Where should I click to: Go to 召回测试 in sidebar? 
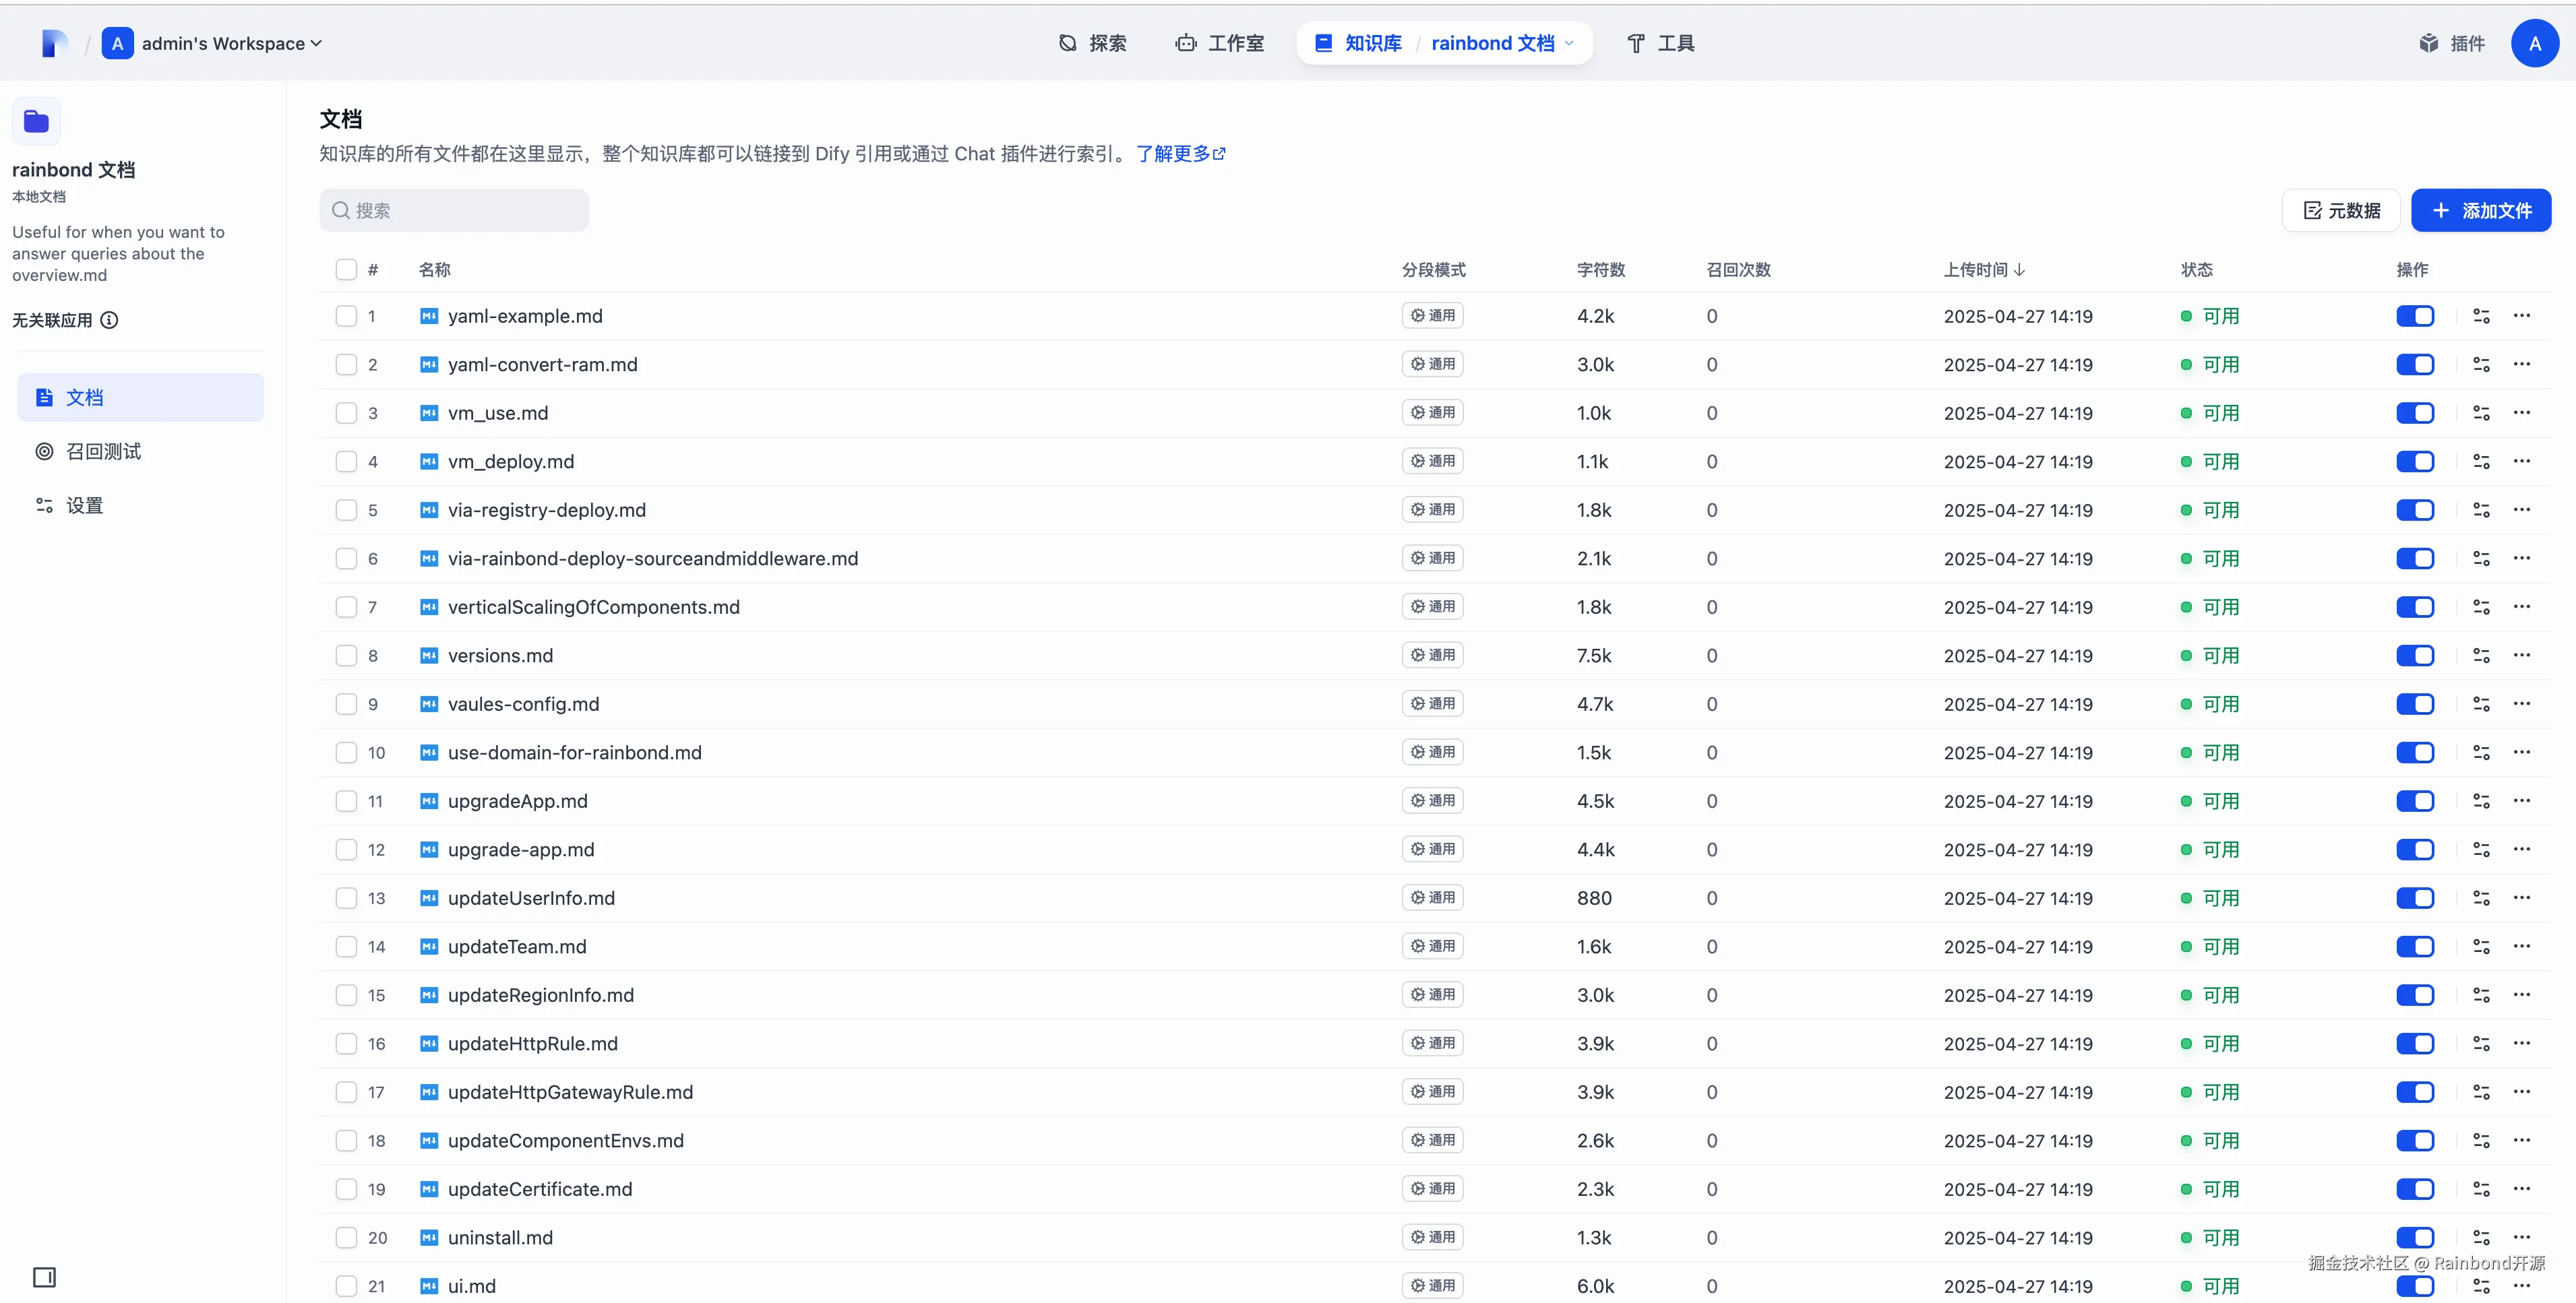pyautogui.click(x=103, y=451)
